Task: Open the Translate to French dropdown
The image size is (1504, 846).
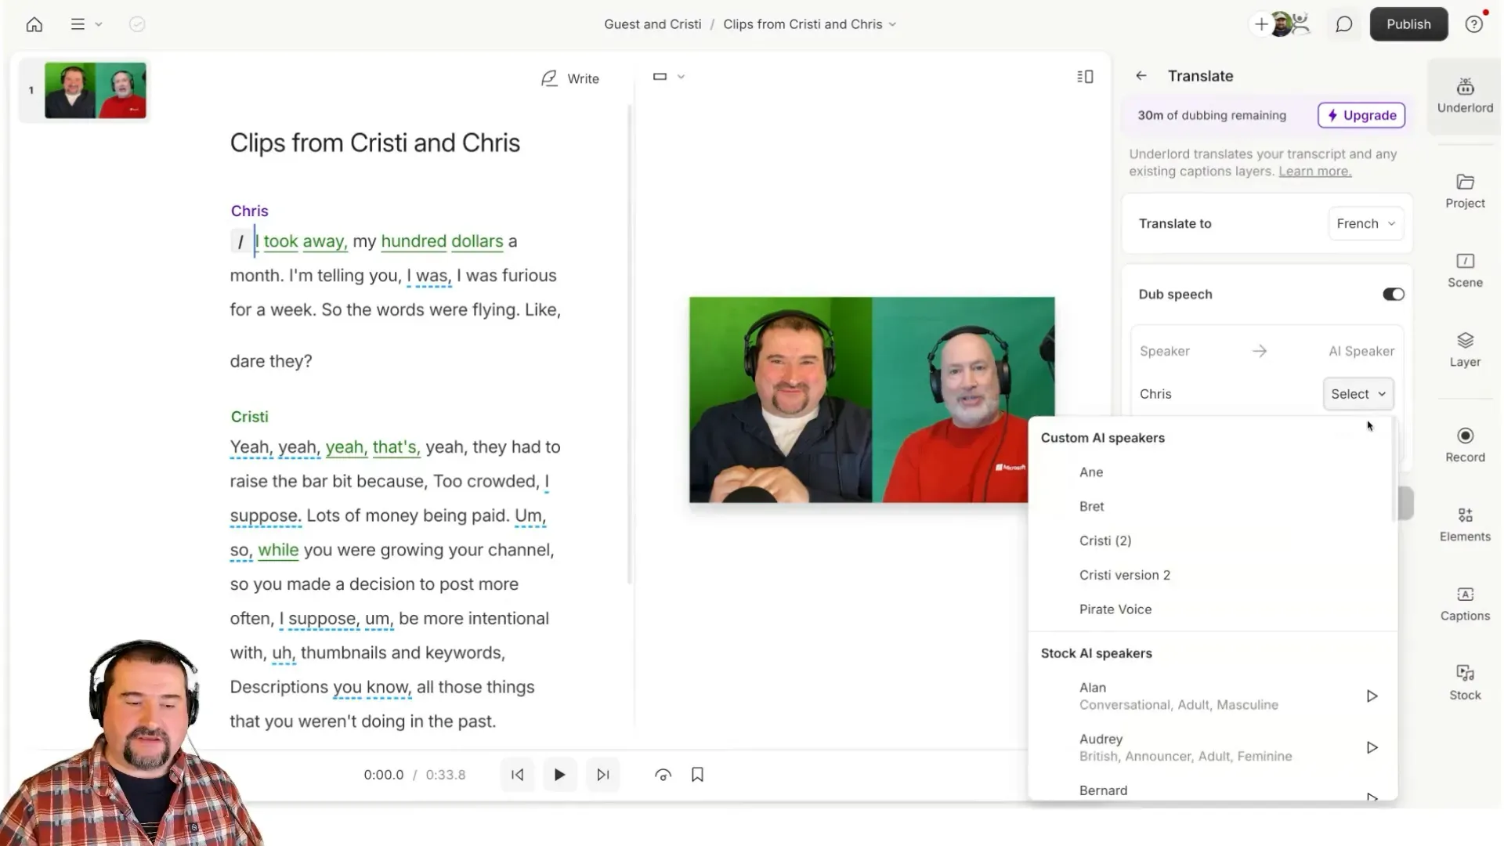Action: (x=1365, y=223)
